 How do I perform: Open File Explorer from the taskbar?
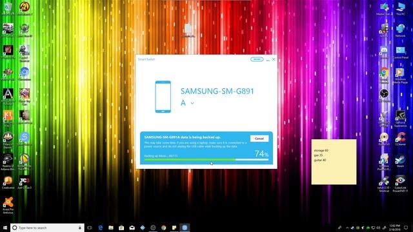pos(111,227)
